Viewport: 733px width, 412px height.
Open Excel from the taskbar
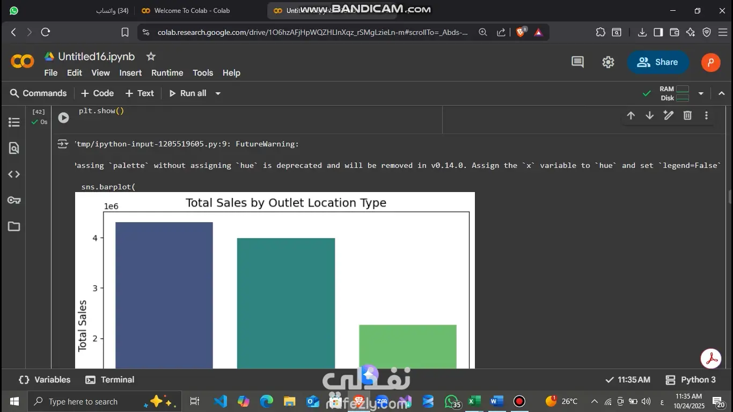[474, 401]
